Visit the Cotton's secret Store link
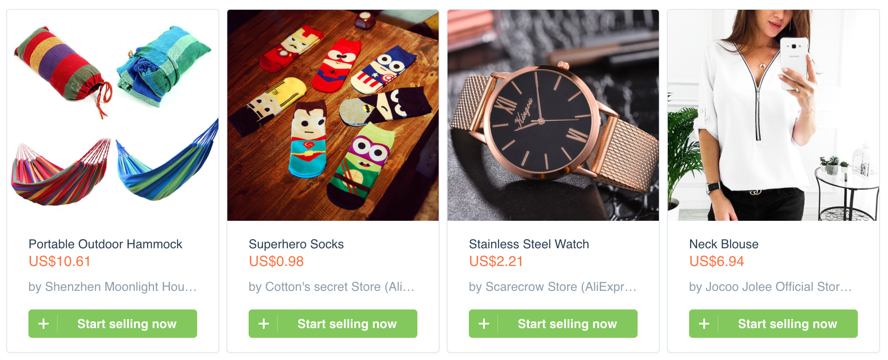888x360 pixels. [x=331, y=286]
